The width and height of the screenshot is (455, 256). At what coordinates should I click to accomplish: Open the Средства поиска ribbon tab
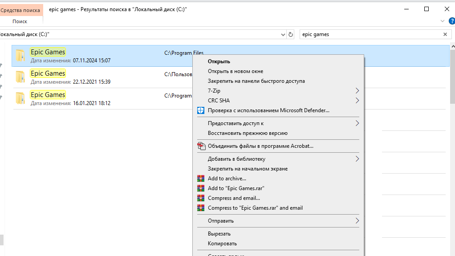click(x=21, y=10)
